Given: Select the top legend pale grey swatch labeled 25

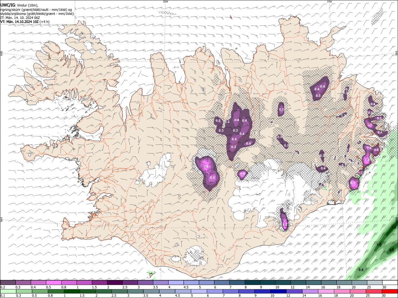Looking at the screenshot, I should click(375, 283).
